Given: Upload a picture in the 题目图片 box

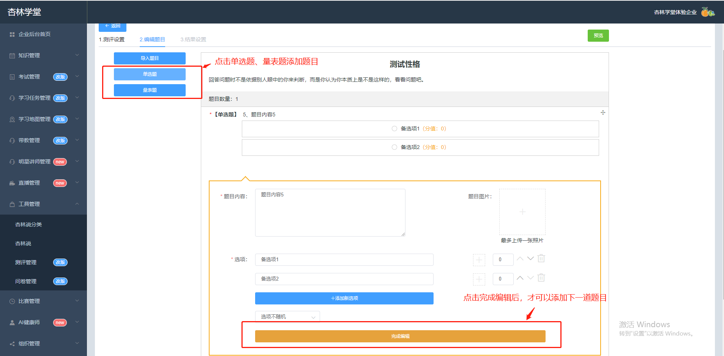Looking at the screenshot, I should coord(522,212).
